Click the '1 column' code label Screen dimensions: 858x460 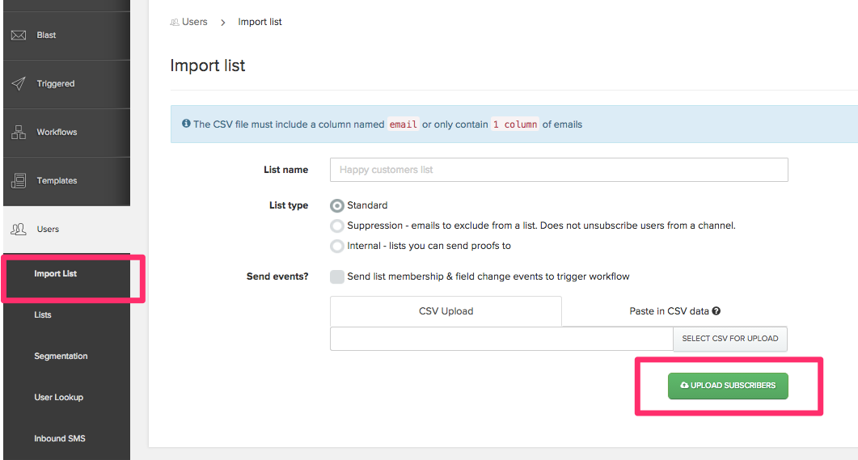pyautogui.click(x=515, y=124)
